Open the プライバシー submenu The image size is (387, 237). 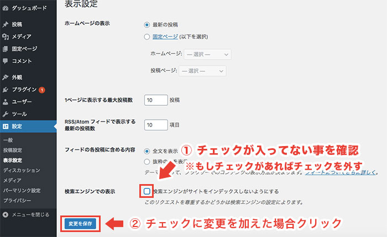tap(17, 201)
